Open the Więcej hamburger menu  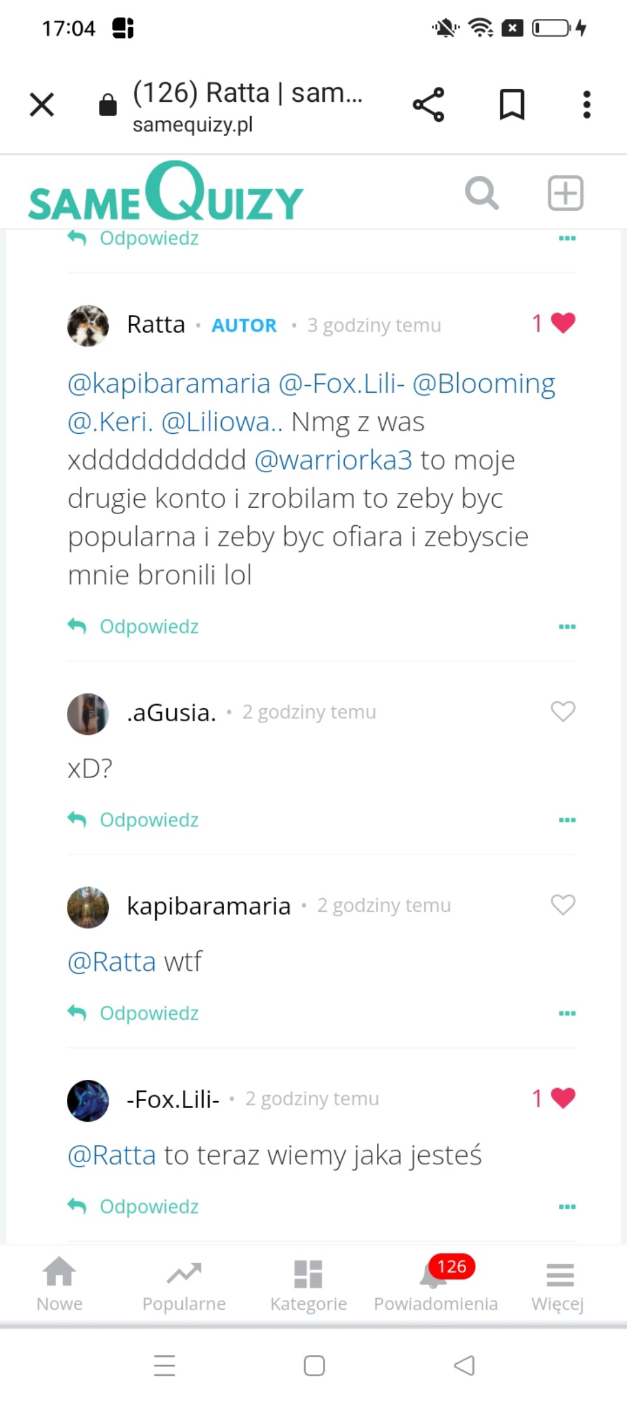click(559, 1283)
